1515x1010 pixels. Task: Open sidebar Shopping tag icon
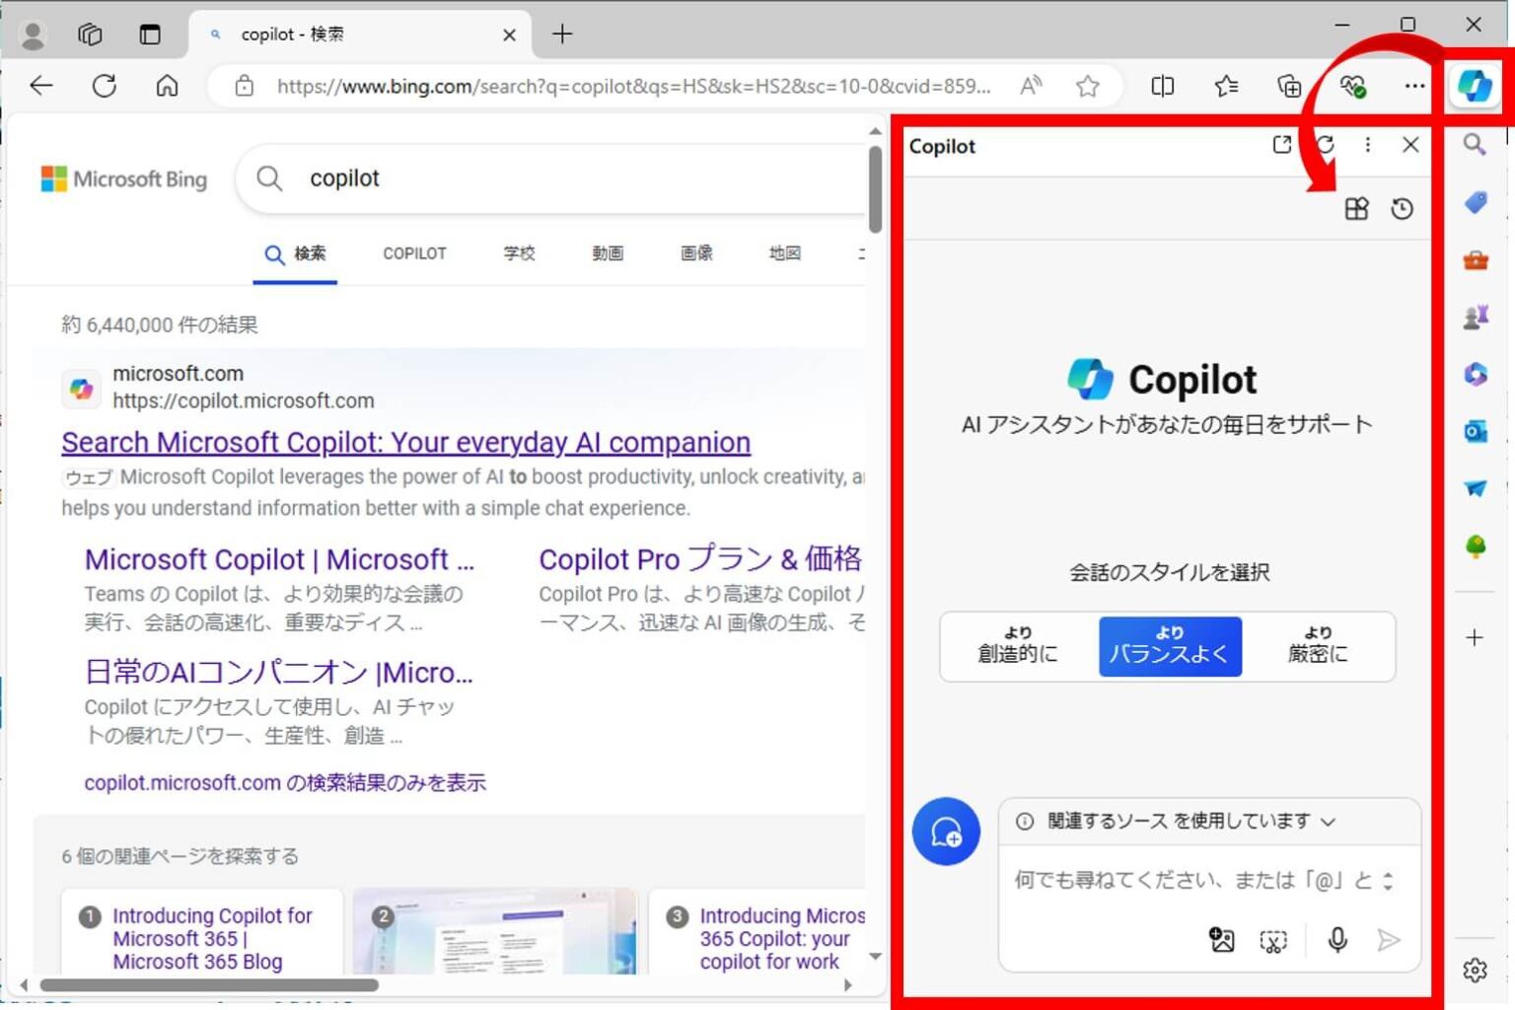tap(1475, 202)
